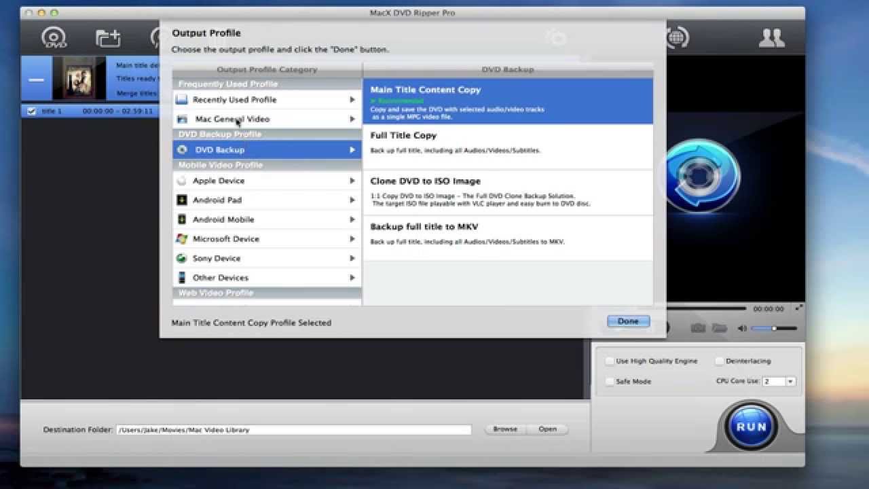Open the snapshot folder icon
Screen dimensions: 869x489
(720, 328)
